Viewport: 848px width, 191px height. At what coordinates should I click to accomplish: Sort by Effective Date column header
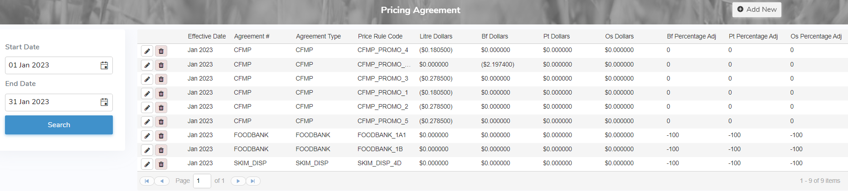click(207, 36)
